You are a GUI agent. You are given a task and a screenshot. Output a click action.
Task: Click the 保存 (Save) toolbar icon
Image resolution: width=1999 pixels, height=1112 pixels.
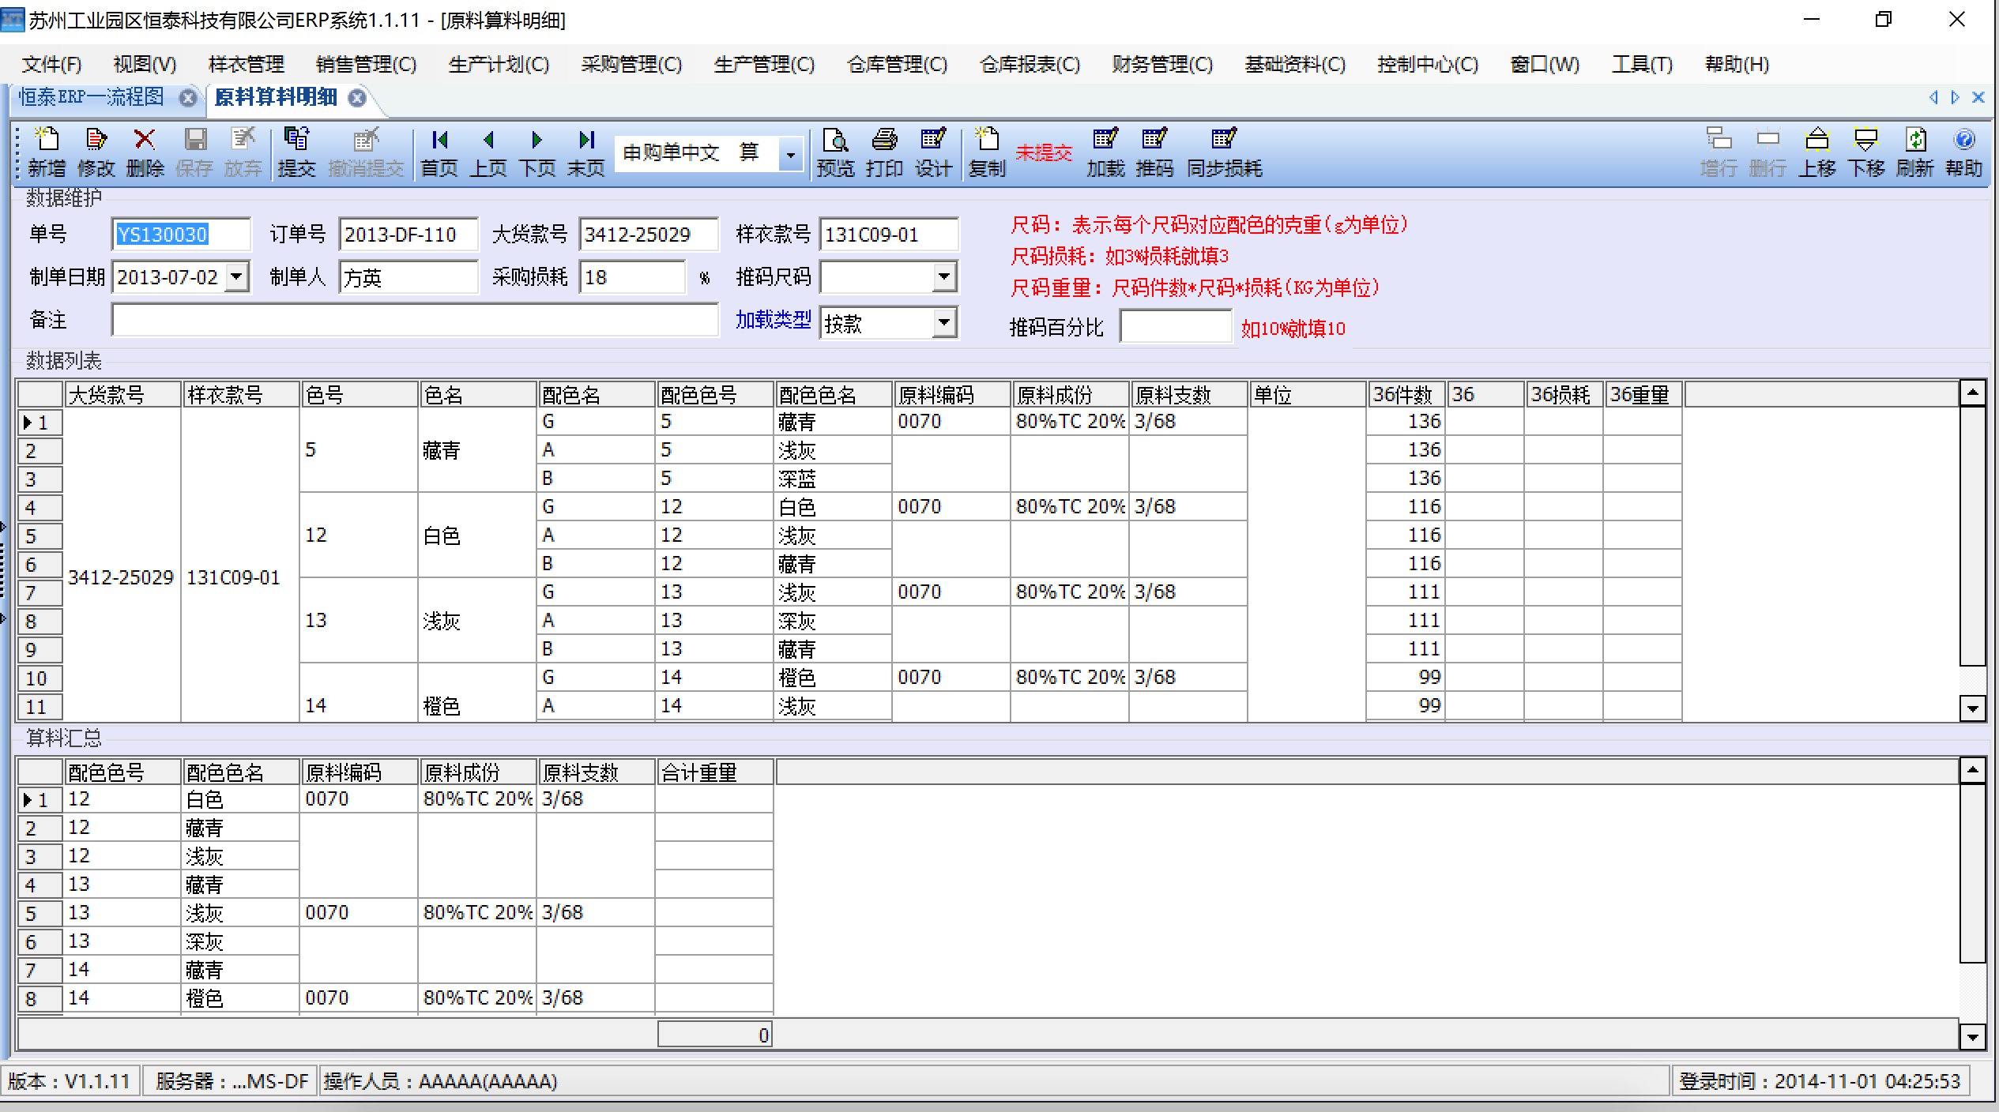[x=194, y=152]
